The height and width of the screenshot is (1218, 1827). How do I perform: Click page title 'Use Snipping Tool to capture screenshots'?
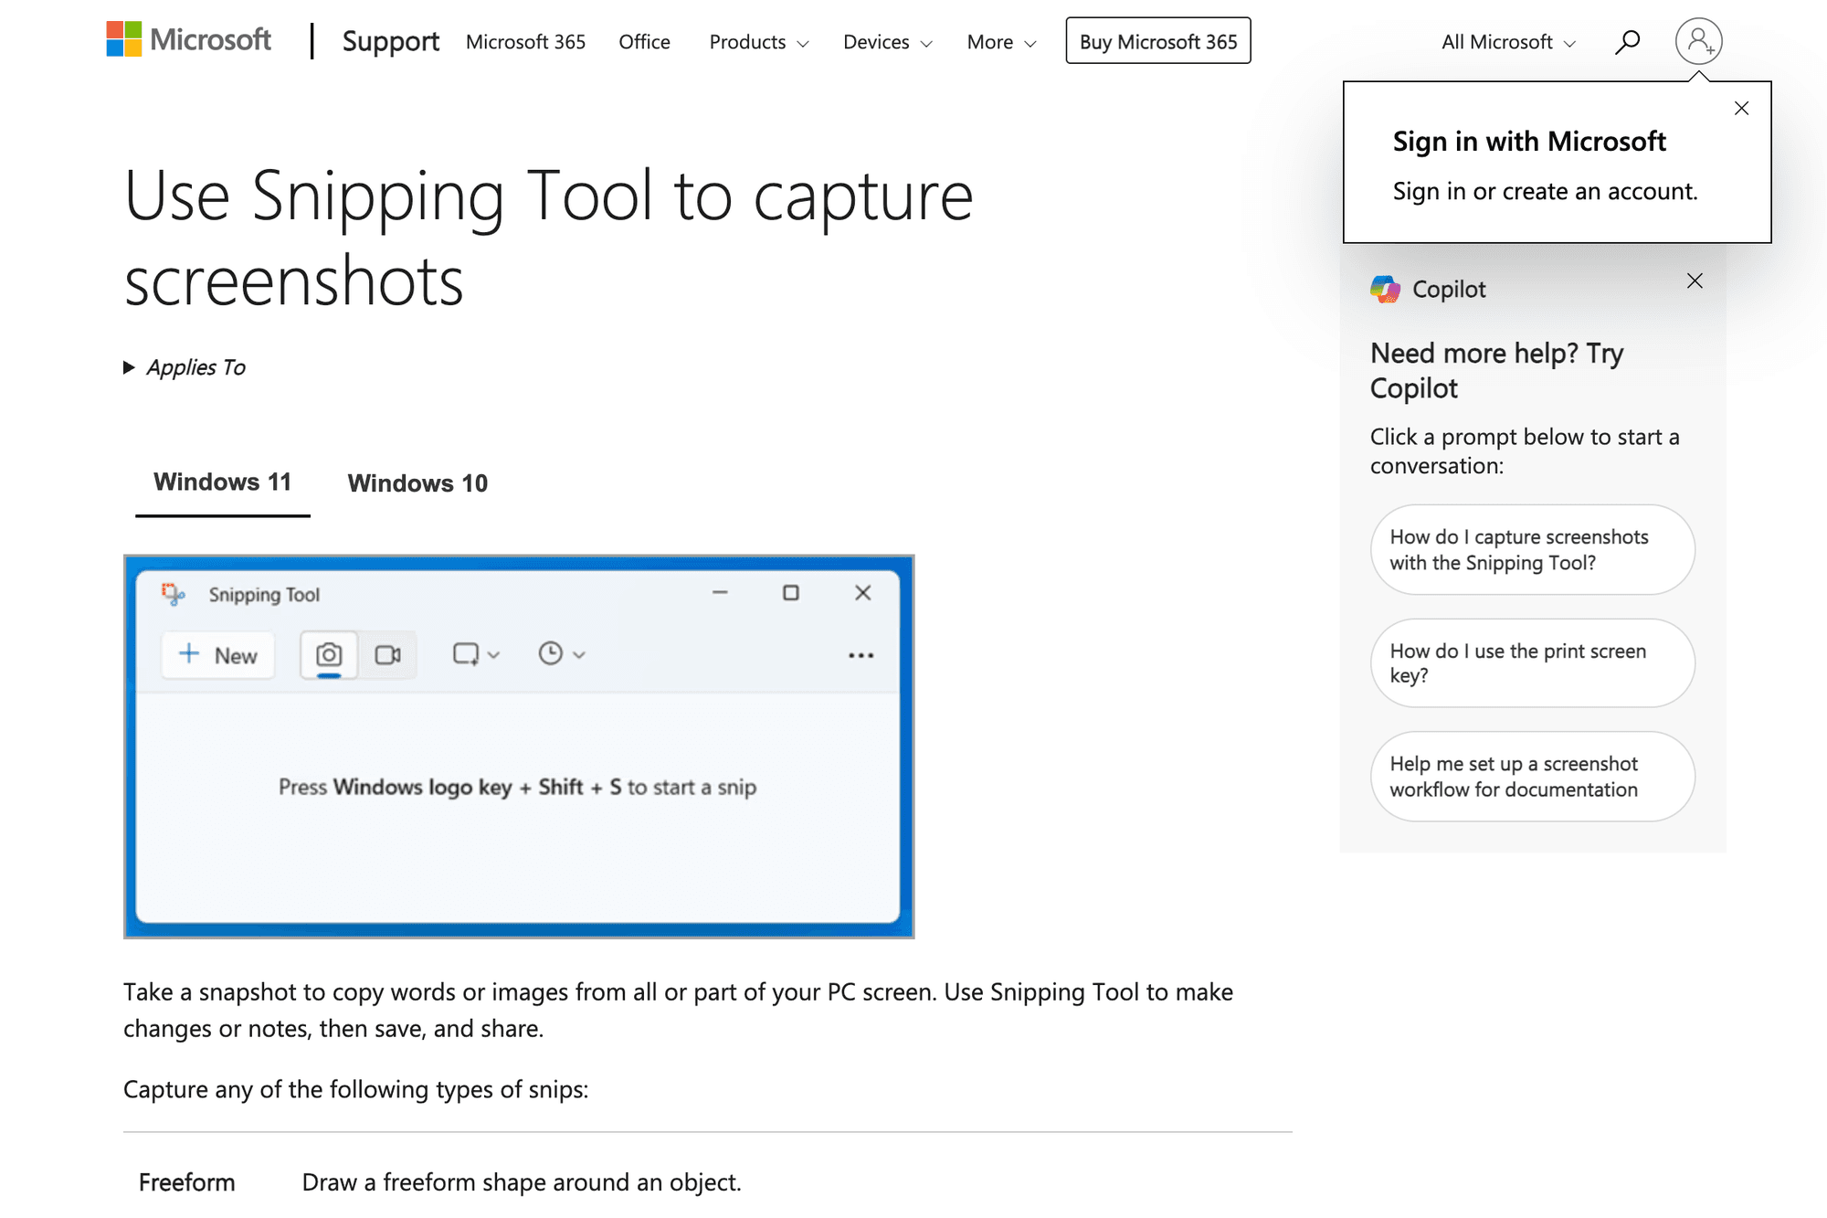(548, 238)
